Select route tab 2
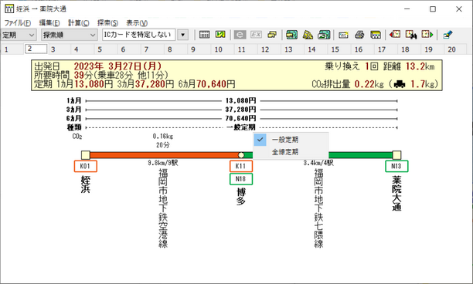 click(x=36, y=49)
